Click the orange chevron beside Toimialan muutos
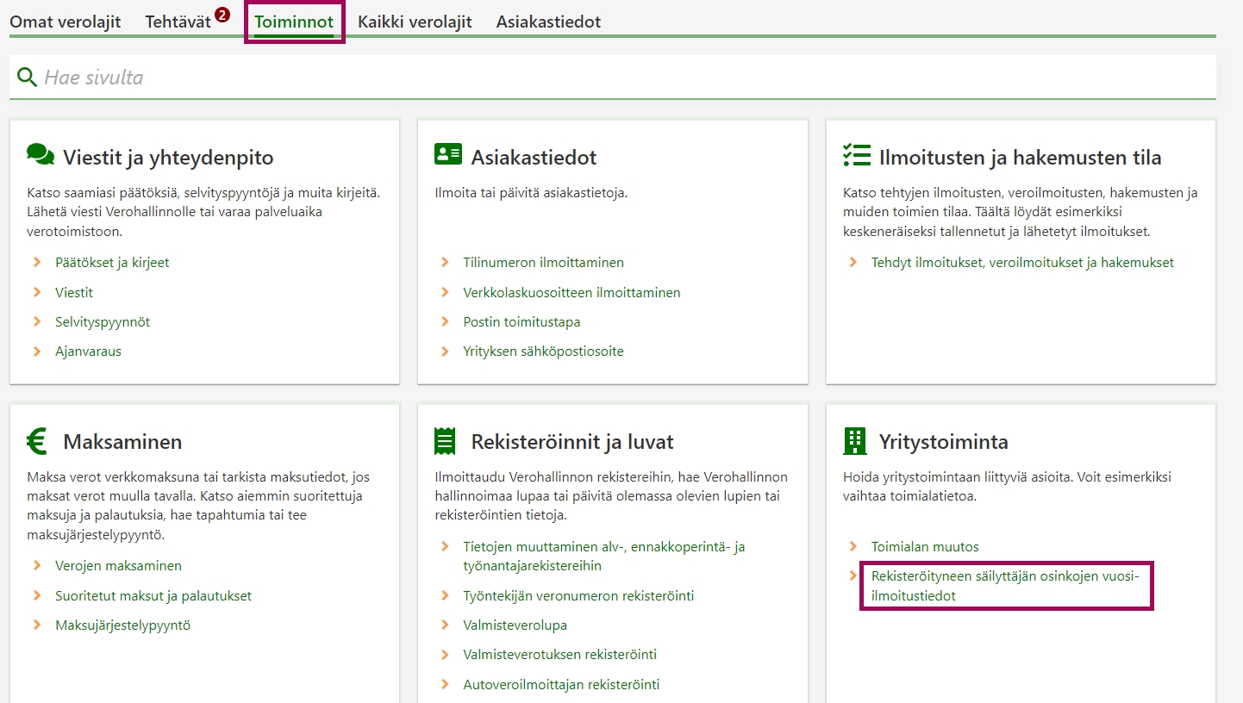This screenshot has width=1243, height=703. (x=853, y=546)
